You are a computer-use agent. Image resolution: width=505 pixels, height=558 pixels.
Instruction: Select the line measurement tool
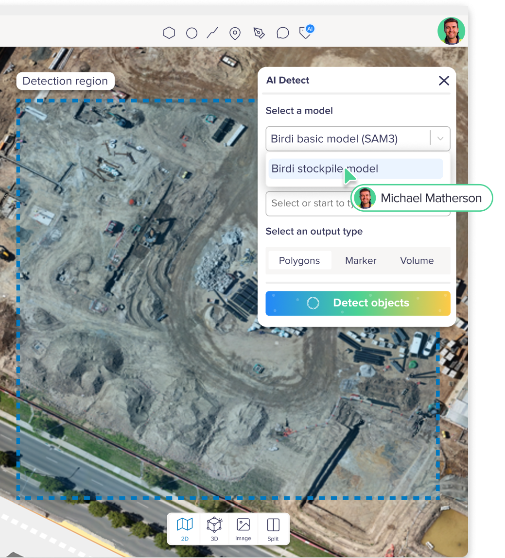point(212,33)
